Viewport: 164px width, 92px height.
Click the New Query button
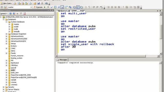tap(6, 3)
